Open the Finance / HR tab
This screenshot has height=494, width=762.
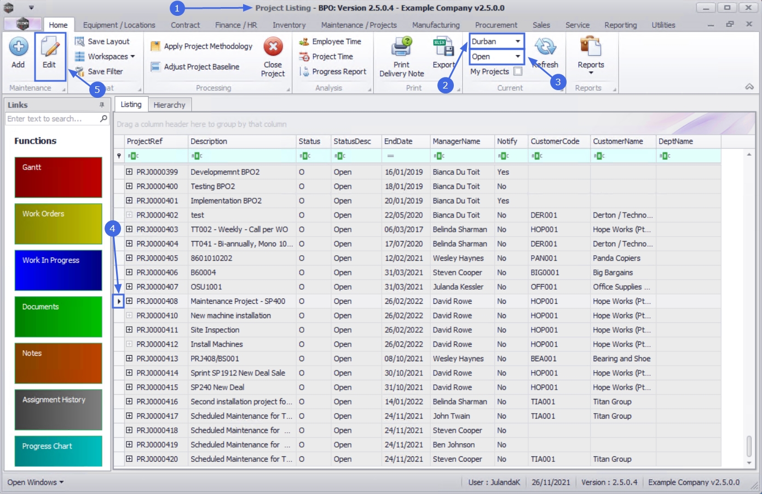pyautogui.click(x=236, y=25)
